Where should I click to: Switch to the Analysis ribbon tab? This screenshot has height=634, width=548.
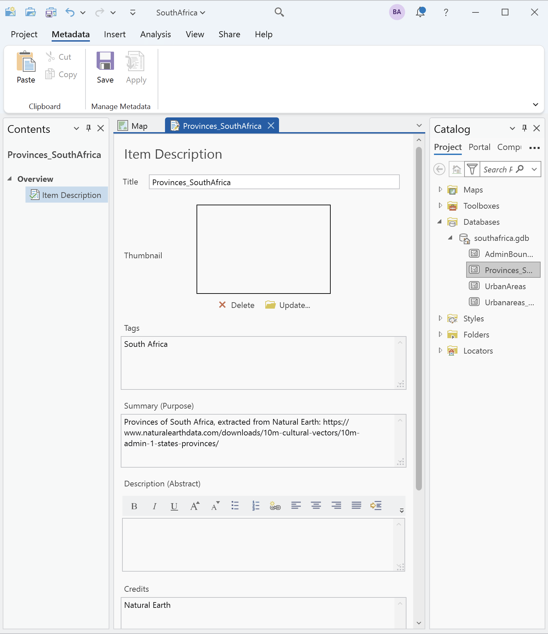156,34
